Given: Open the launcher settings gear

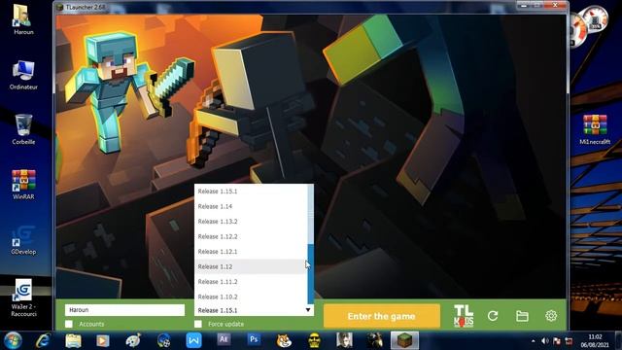Looking at the screenshot, I should 551,316.
